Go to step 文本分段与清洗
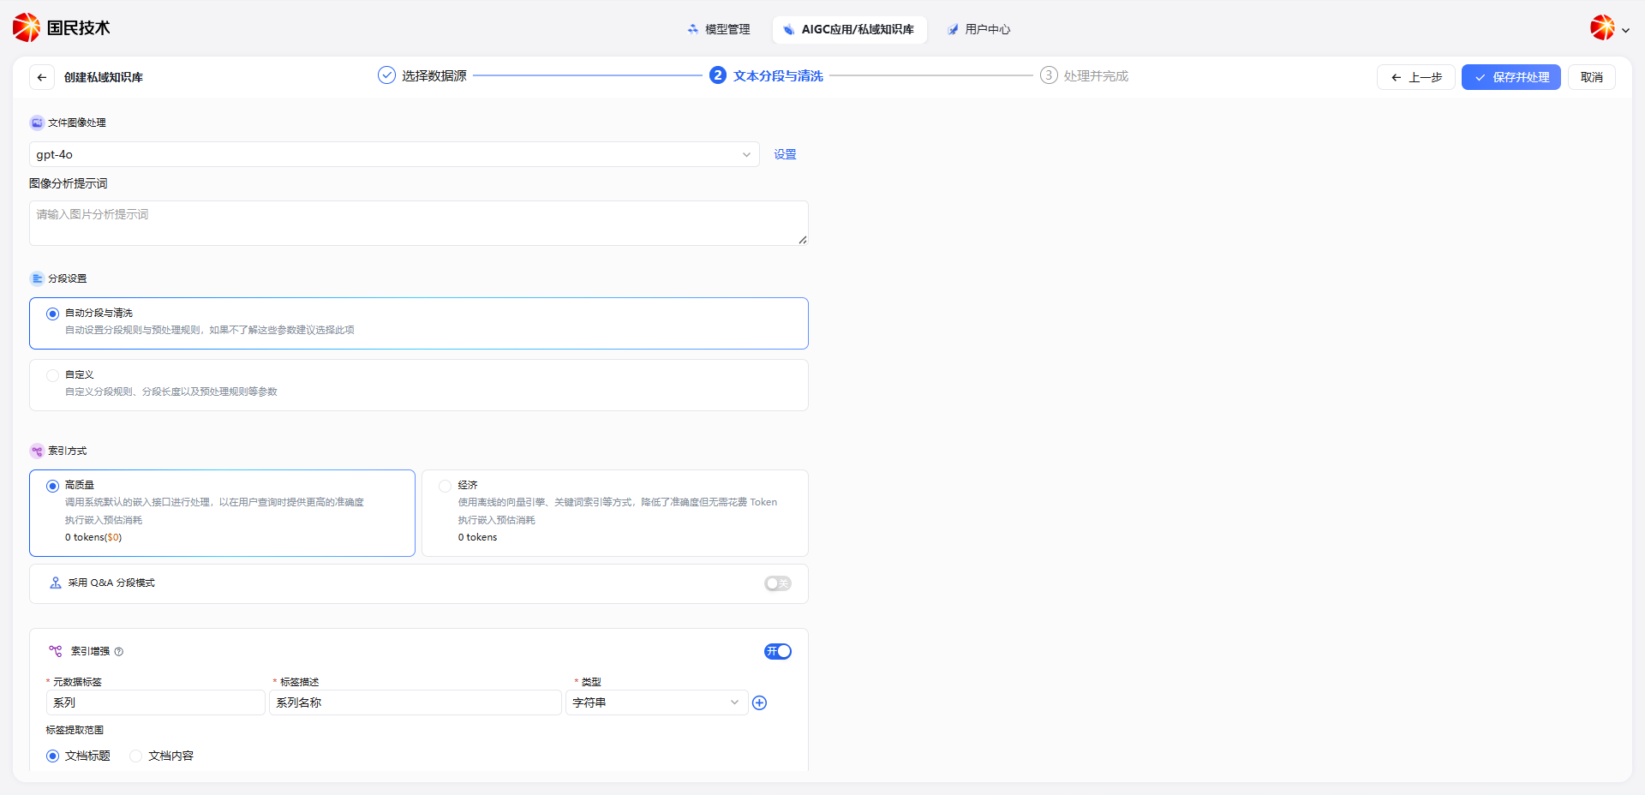This screenshot has width=1645, height=795. [x=778, y=76]
